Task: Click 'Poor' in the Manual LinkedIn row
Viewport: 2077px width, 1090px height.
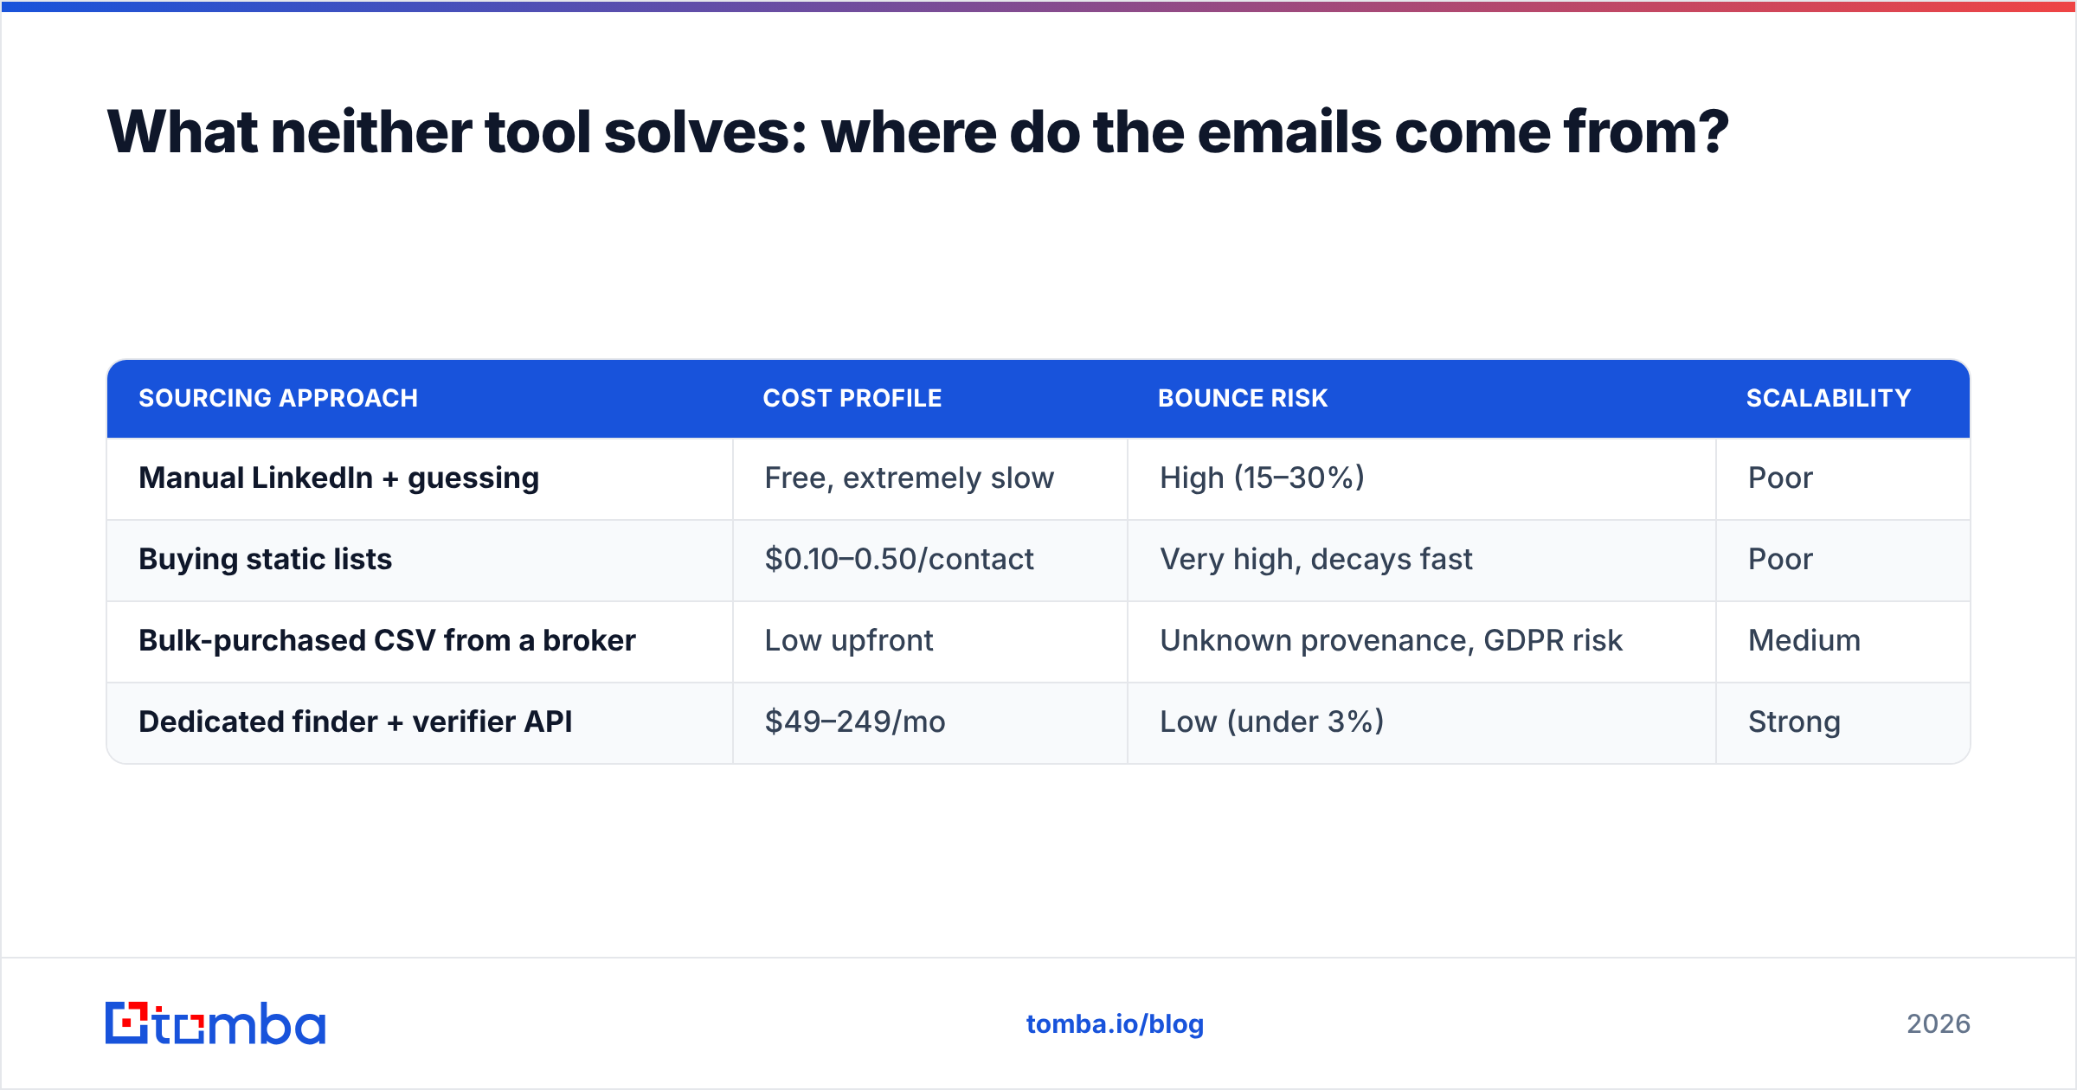Action: [x=1843, y=478]
